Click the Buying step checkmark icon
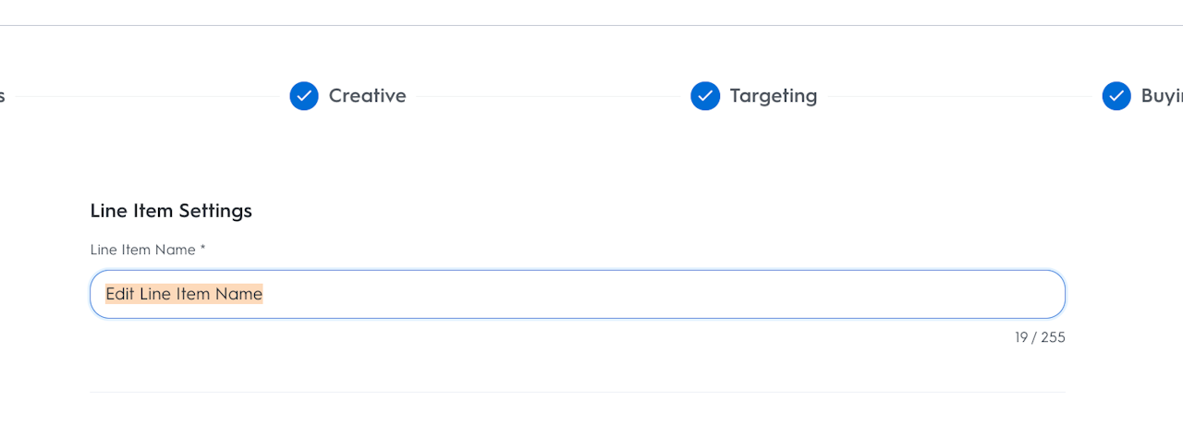The width and height of the screenshot is (1183, 439). 1116,96
